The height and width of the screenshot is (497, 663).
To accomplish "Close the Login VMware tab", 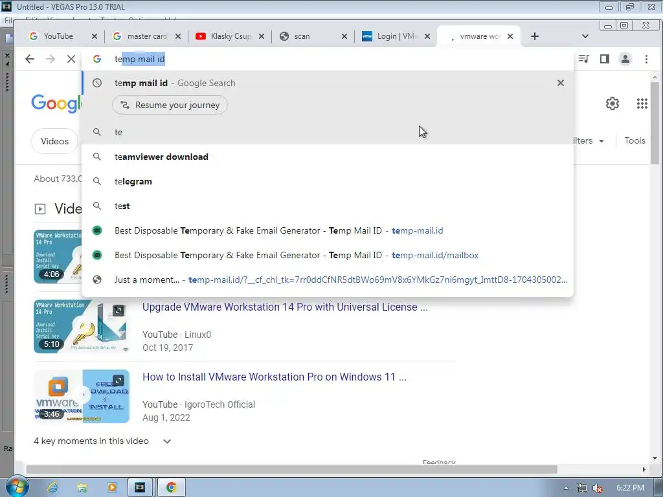I will [x=427, y=36].
